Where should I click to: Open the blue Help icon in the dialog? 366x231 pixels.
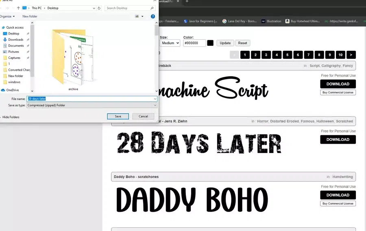[x=153, y=16]
